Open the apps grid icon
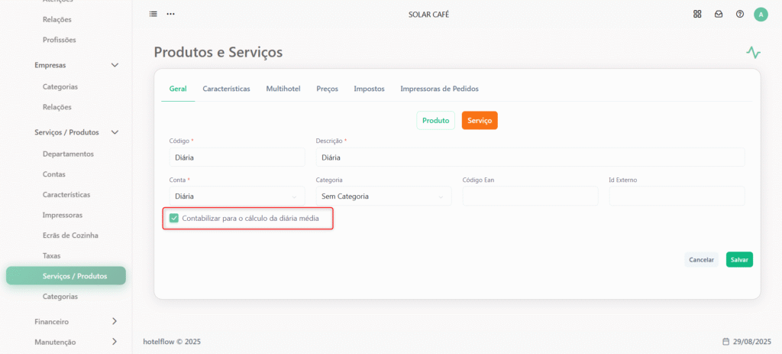 [x=697, y=14]
